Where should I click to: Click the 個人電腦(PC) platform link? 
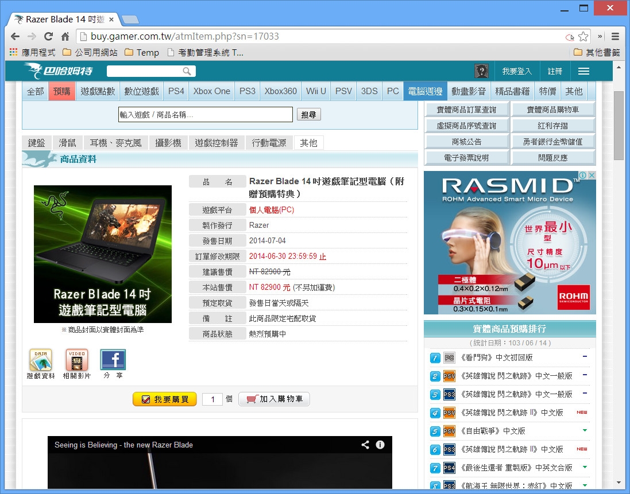(x=272, y=210)
